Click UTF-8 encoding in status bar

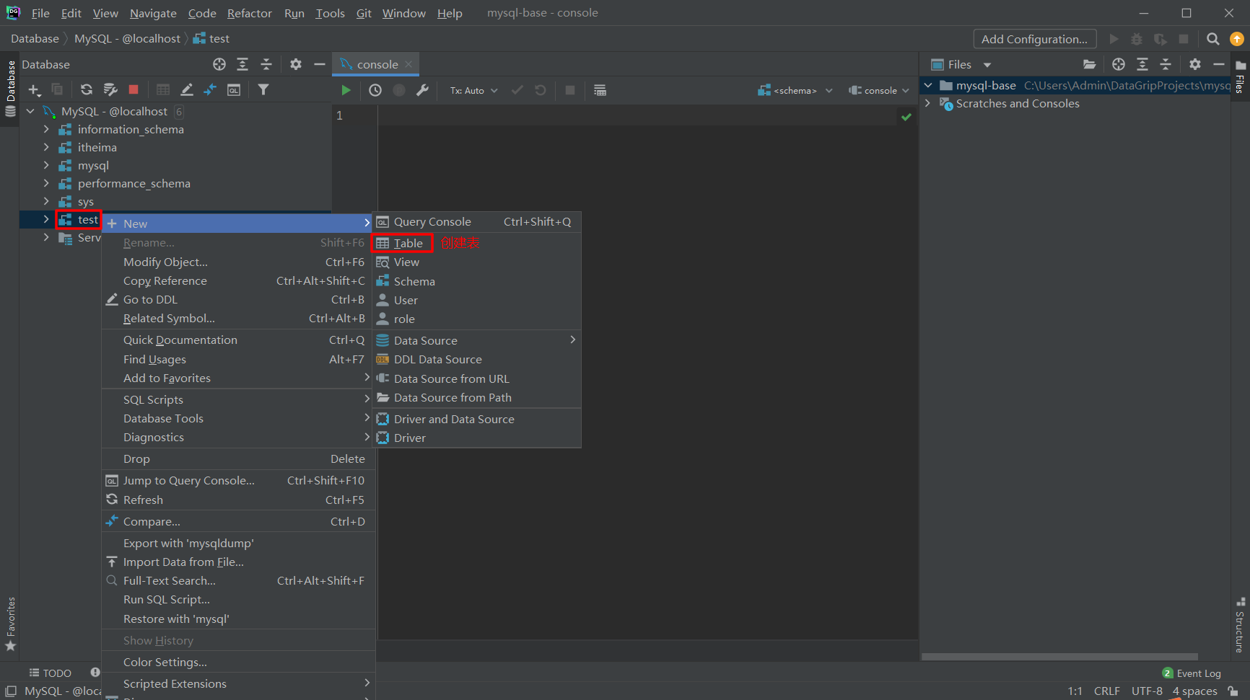[1147, 691]
